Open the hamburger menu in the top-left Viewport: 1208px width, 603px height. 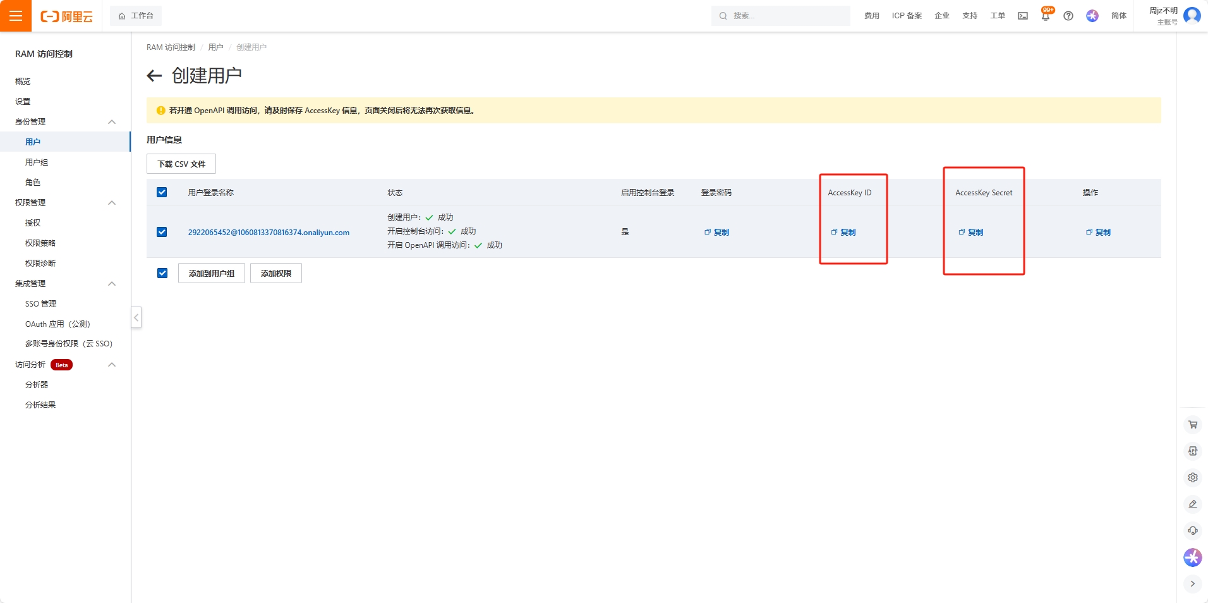16,16
